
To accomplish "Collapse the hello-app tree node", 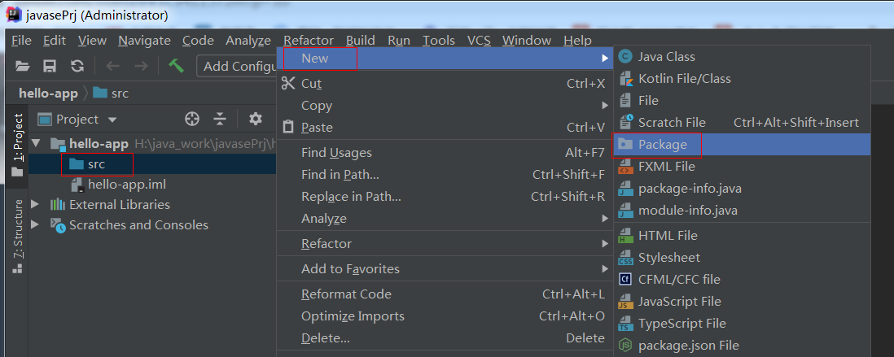I will coord(35,144).
